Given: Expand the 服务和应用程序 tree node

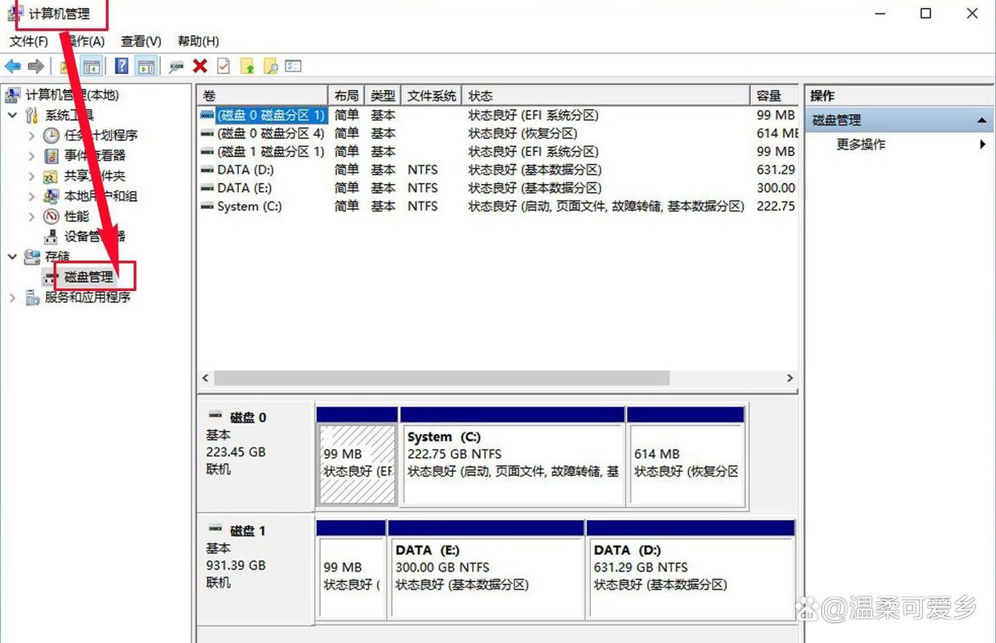Looking at the screenshot, I should click(12, 297).
